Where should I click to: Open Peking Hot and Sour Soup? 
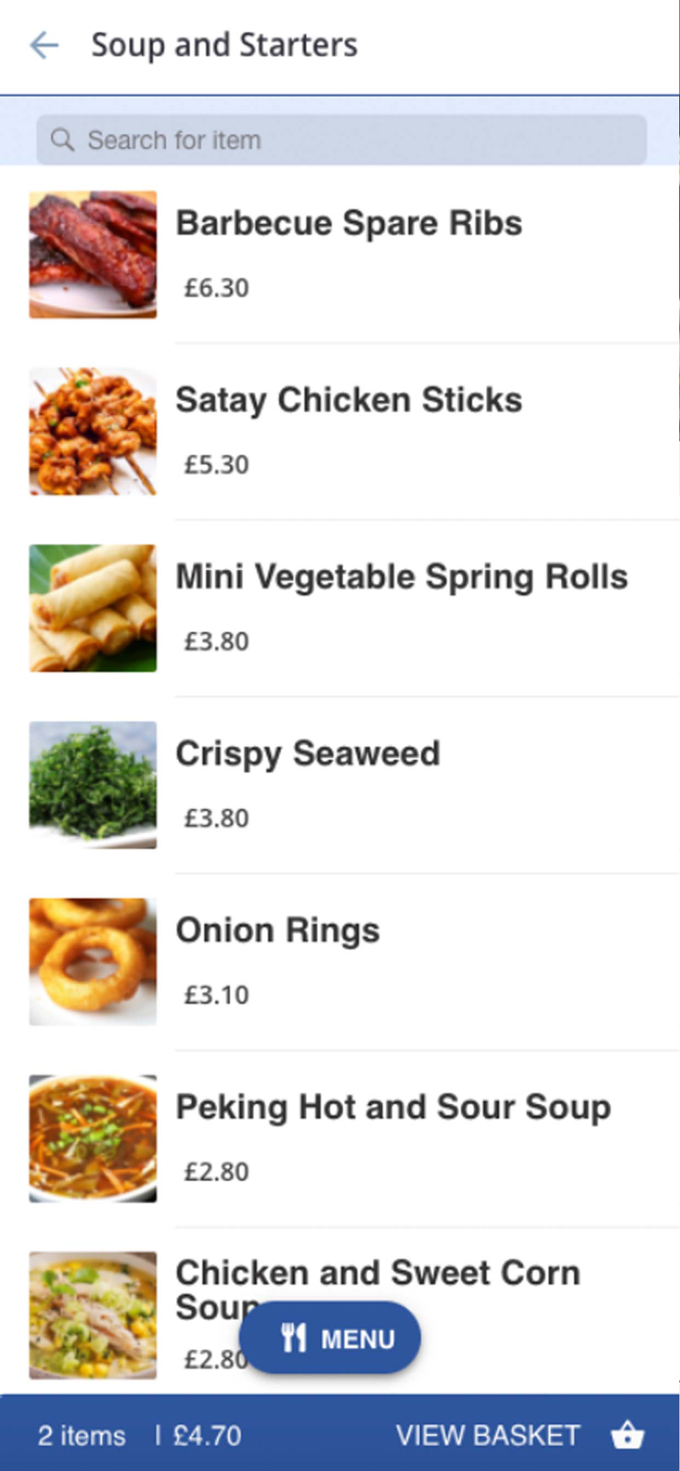coord(393,1107)
